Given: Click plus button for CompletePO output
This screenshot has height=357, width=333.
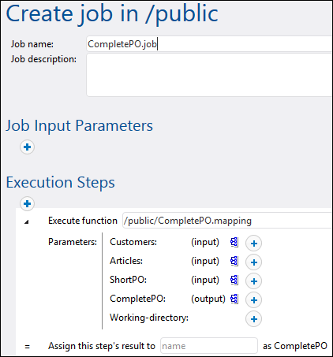Looking at the screenshot, I should pyautogui.click(x=253, y=300).
